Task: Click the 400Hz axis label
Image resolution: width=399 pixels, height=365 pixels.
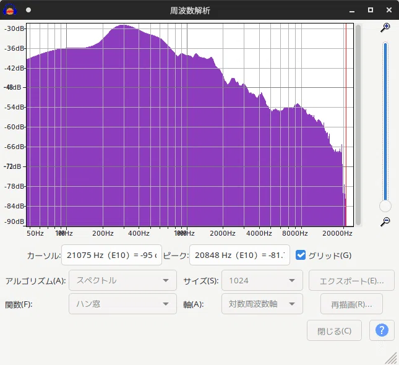Action: tap(139, 233)
